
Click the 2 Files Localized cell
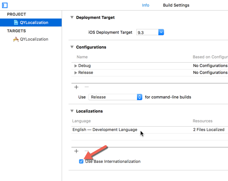(x=209, y=130)
